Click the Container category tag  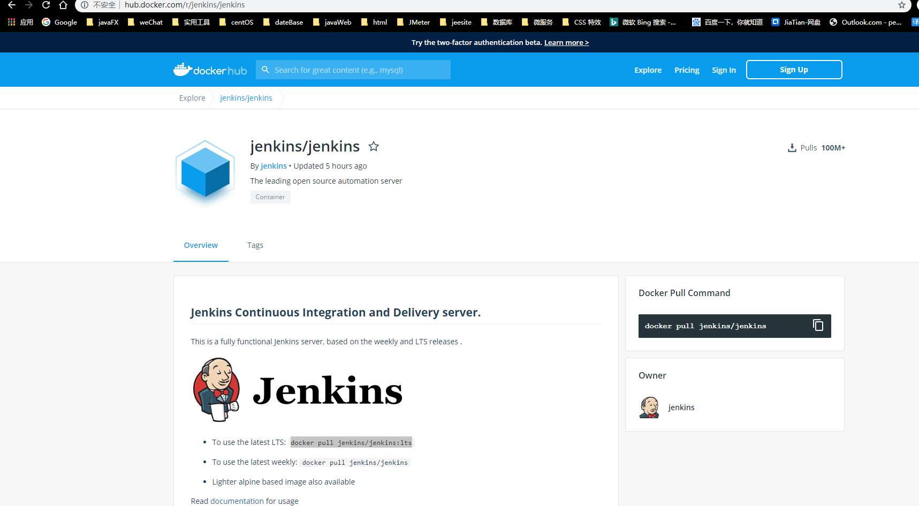[x=270, y=197]
